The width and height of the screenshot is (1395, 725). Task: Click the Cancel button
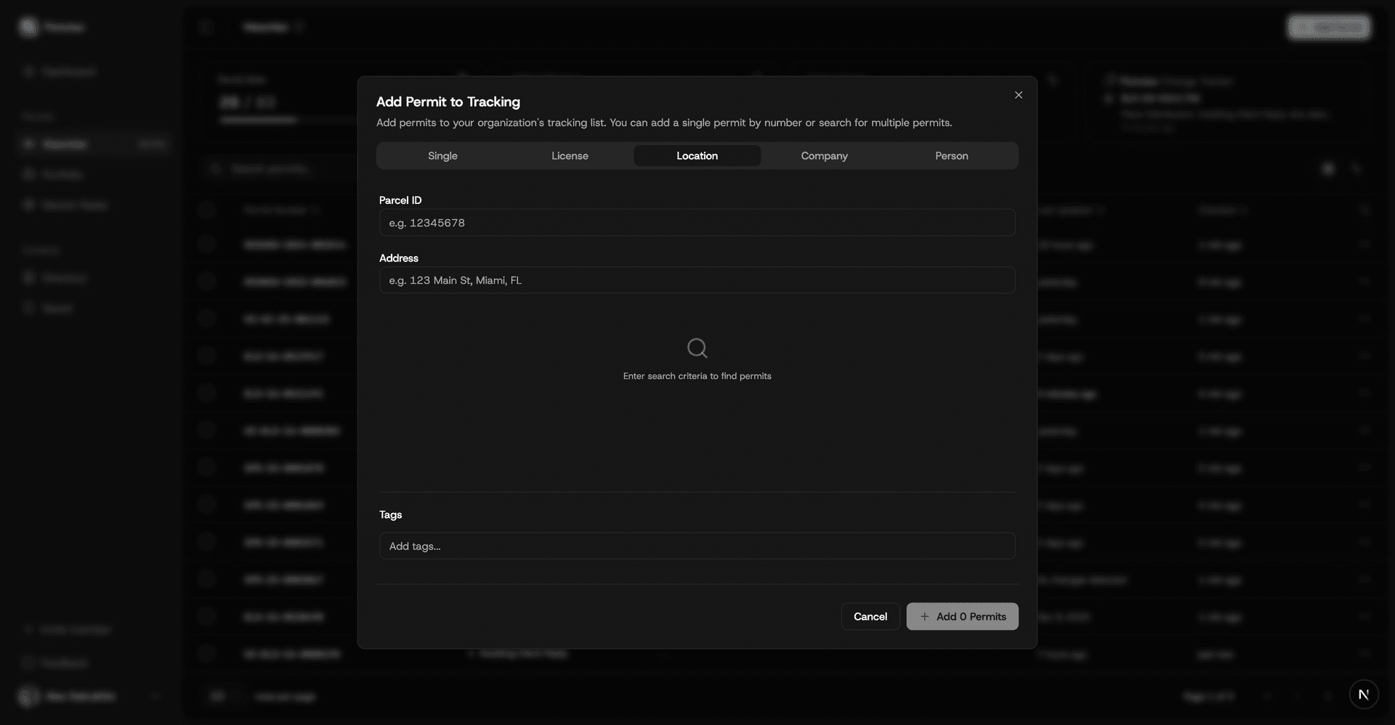point(870,616)
